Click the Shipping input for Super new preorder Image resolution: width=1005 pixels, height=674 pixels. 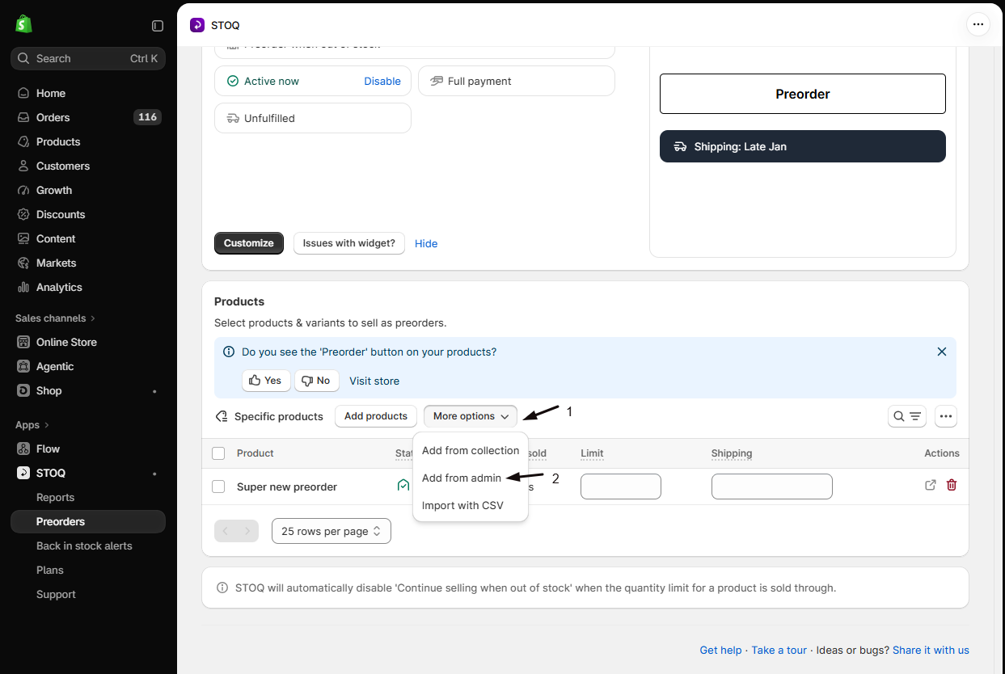(772, 487)
